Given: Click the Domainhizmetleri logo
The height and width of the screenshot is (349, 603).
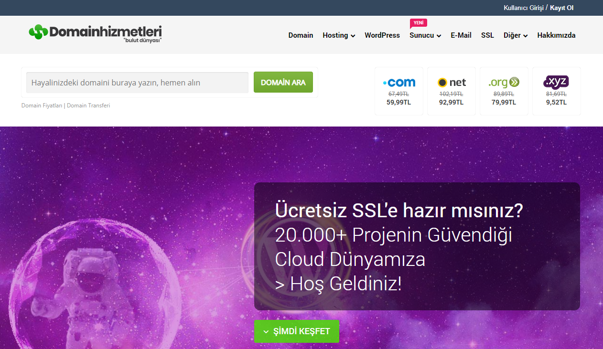Looking at the screenshot, I should coord(95,33).
